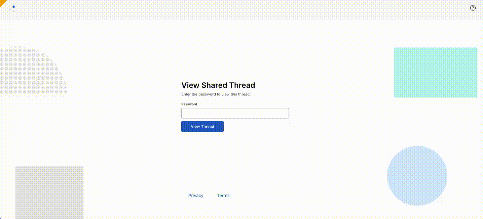This screenshot has width=483, height=219.
Task: Click the green rectangle graphic
Action: pos(436,72)
